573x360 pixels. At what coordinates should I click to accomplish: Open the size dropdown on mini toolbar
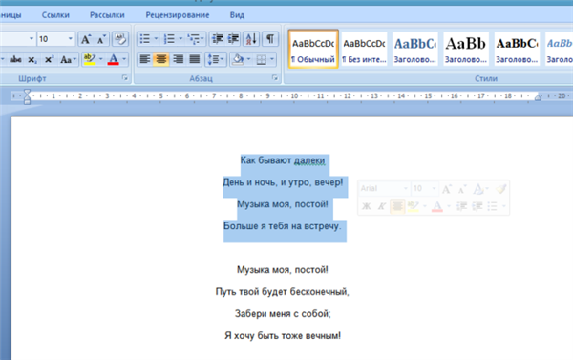pyautogui.click(x=434, y=188)
